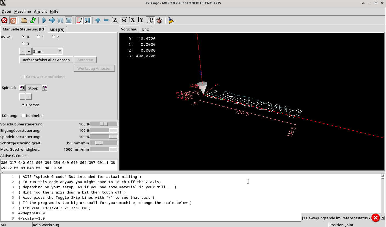Jog positive with plus button beside increment
Viewport: 386px width, 227px height.
tap(29, 51)
